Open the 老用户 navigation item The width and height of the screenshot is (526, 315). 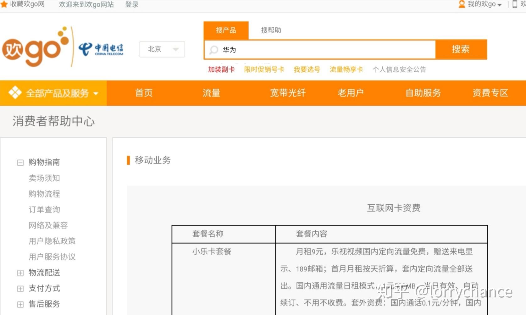point(351,93)
